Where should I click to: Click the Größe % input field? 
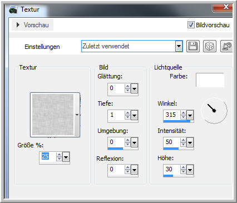[x=47, y=157]
